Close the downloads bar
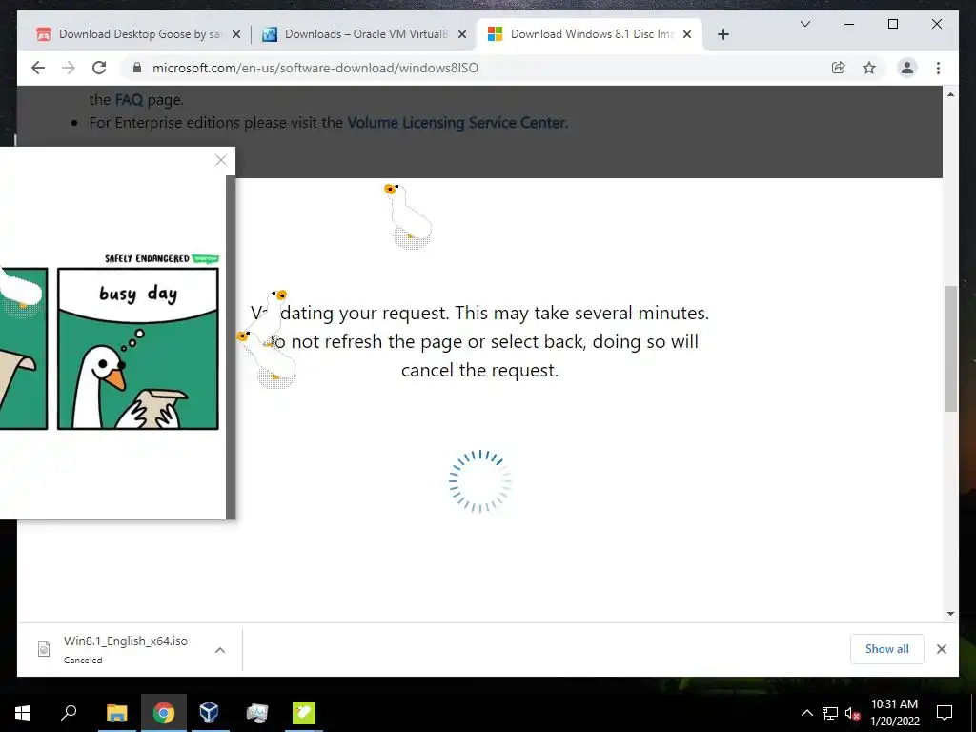The image size is (976, 732). pos(941,649)
